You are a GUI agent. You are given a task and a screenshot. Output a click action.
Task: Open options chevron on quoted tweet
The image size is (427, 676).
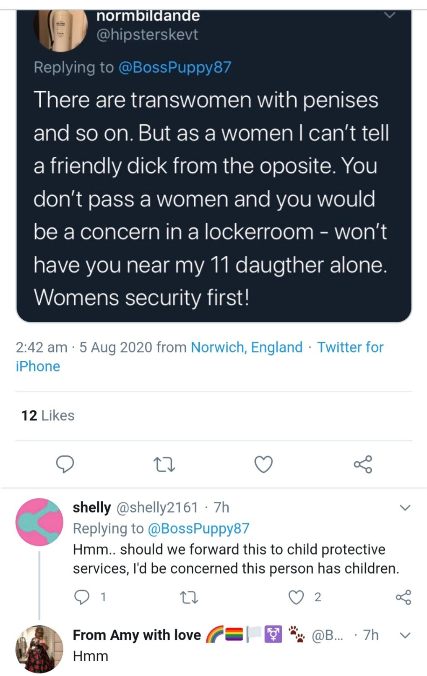(x=390, y=16)
